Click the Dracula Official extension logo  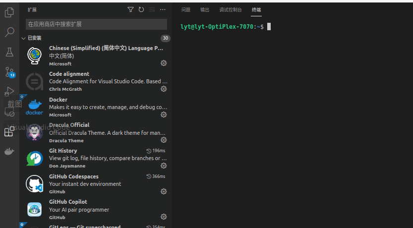click(x=35, y=132)
